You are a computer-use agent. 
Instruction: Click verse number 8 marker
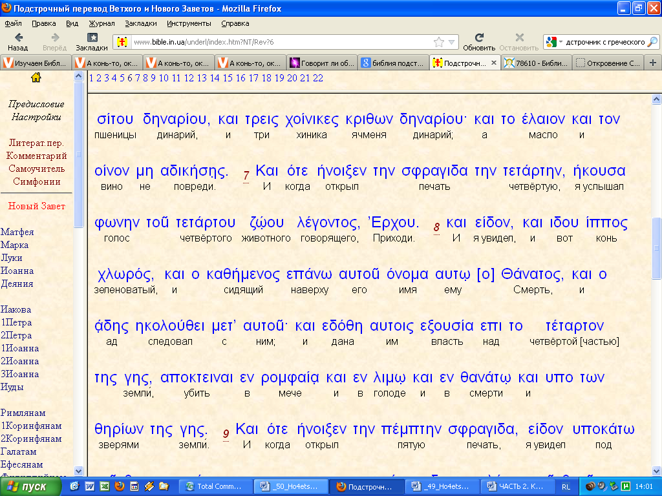click(436, 227)
